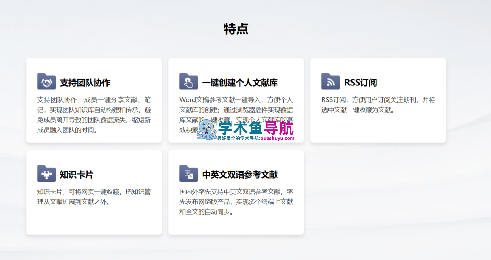This screenshot has height=260, width=491.
Task: Click the handshake team collaboration icon
Action: click(x=46, y=81)
